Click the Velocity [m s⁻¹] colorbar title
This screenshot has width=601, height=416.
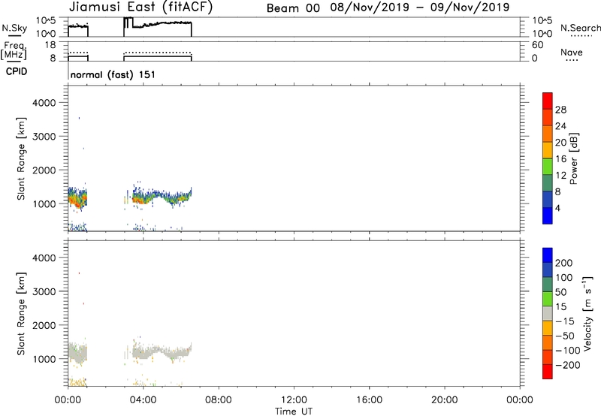(x=587, y=313)
